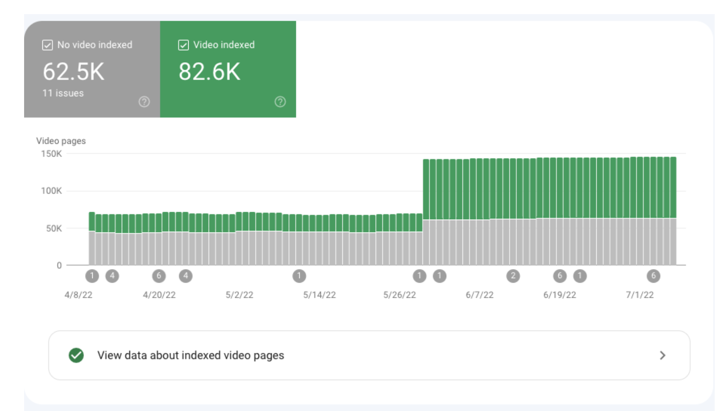Open annotation marker labeled 2
Viewport: 728px width, 411px height.
(513, 276)
